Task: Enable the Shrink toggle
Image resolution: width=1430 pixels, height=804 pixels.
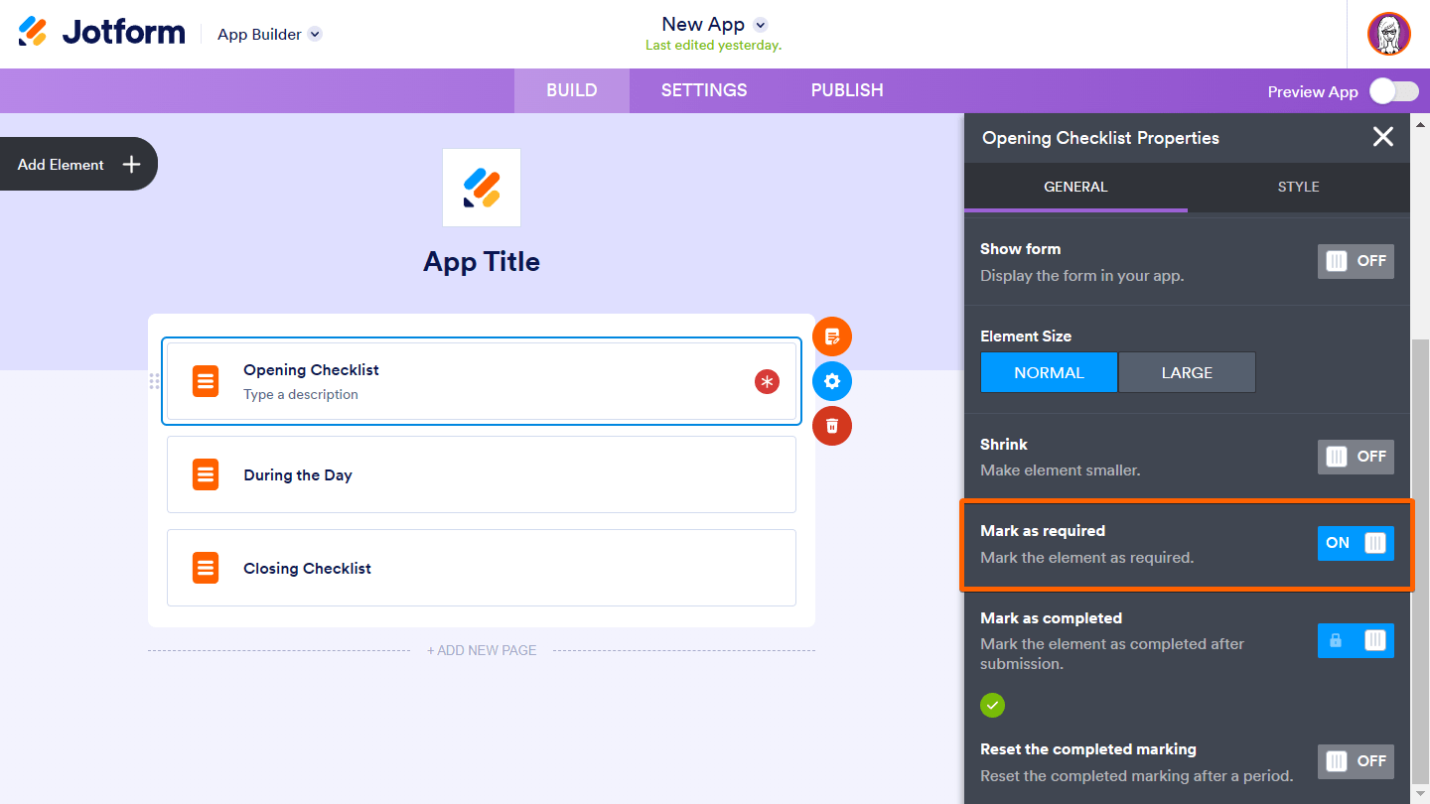Action: (1356, 457)
